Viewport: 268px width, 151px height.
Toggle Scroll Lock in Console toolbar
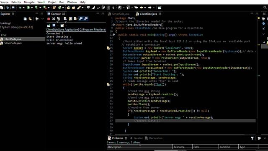(70, 19)
